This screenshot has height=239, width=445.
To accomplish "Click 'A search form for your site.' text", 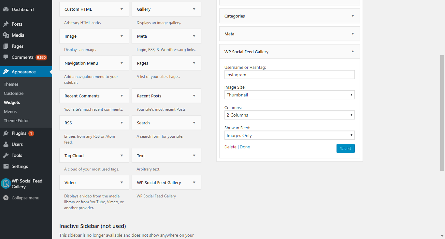I will coord(160,136).
